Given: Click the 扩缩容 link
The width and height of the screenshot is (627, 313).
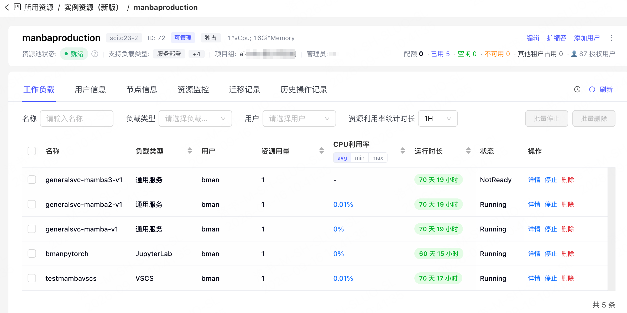Looking at the screenshot, I should coord(557,38).
